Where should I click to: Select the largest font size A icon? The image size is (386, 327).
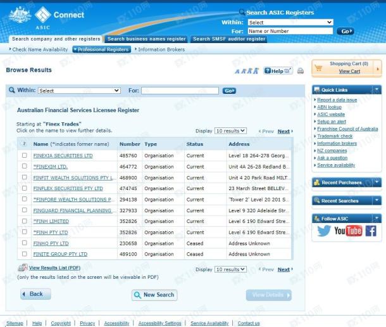pyautogui.click(x=256, y=71)
